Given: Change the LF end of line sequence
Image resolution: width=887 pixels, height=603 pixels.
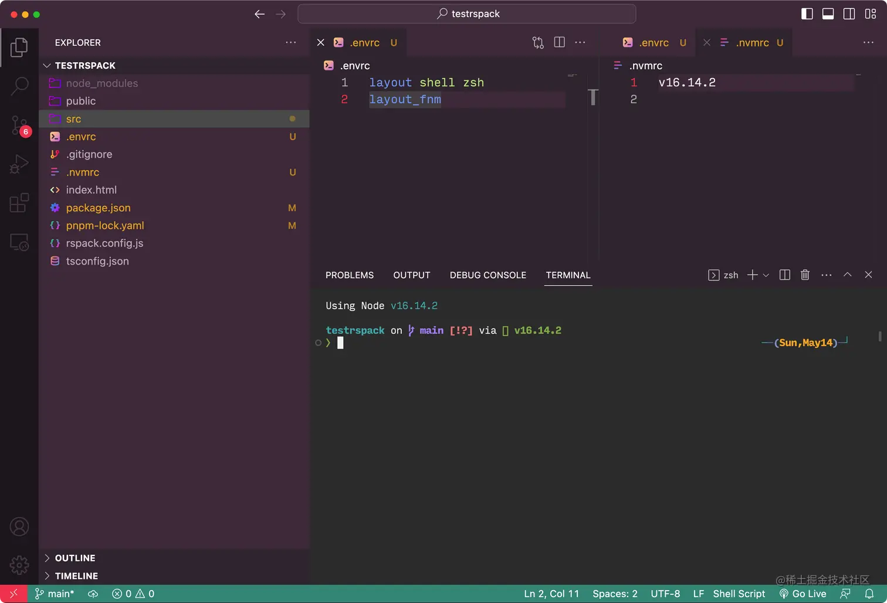Looking at the screenshot, I should click(698, 594).
